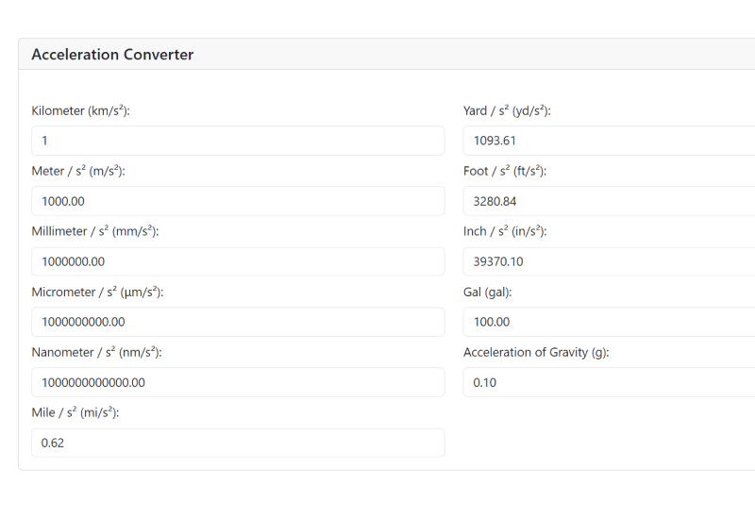This screenshot has width=755, height=519.
Task: Click the Foot / s² value field
Action: click(609, 201)
